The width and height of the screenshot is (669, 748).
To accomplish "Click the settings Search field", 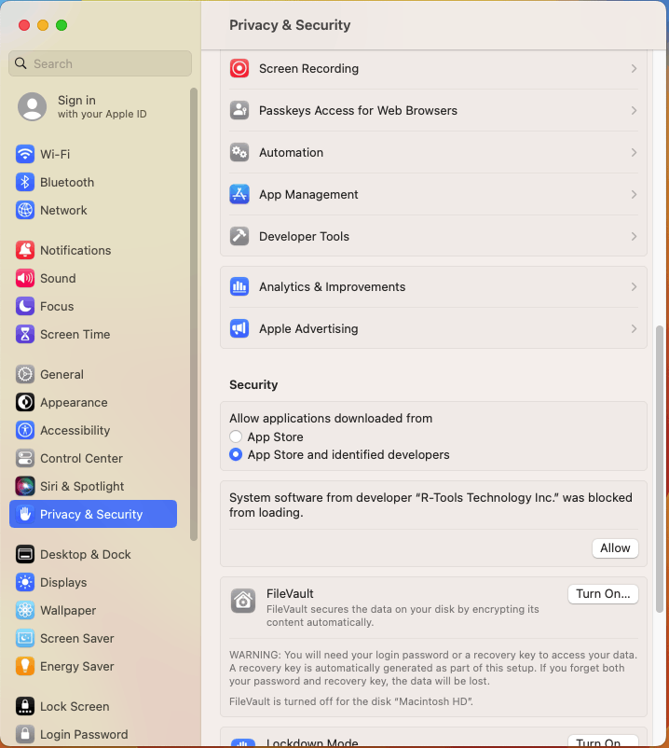I will [100, 64].
